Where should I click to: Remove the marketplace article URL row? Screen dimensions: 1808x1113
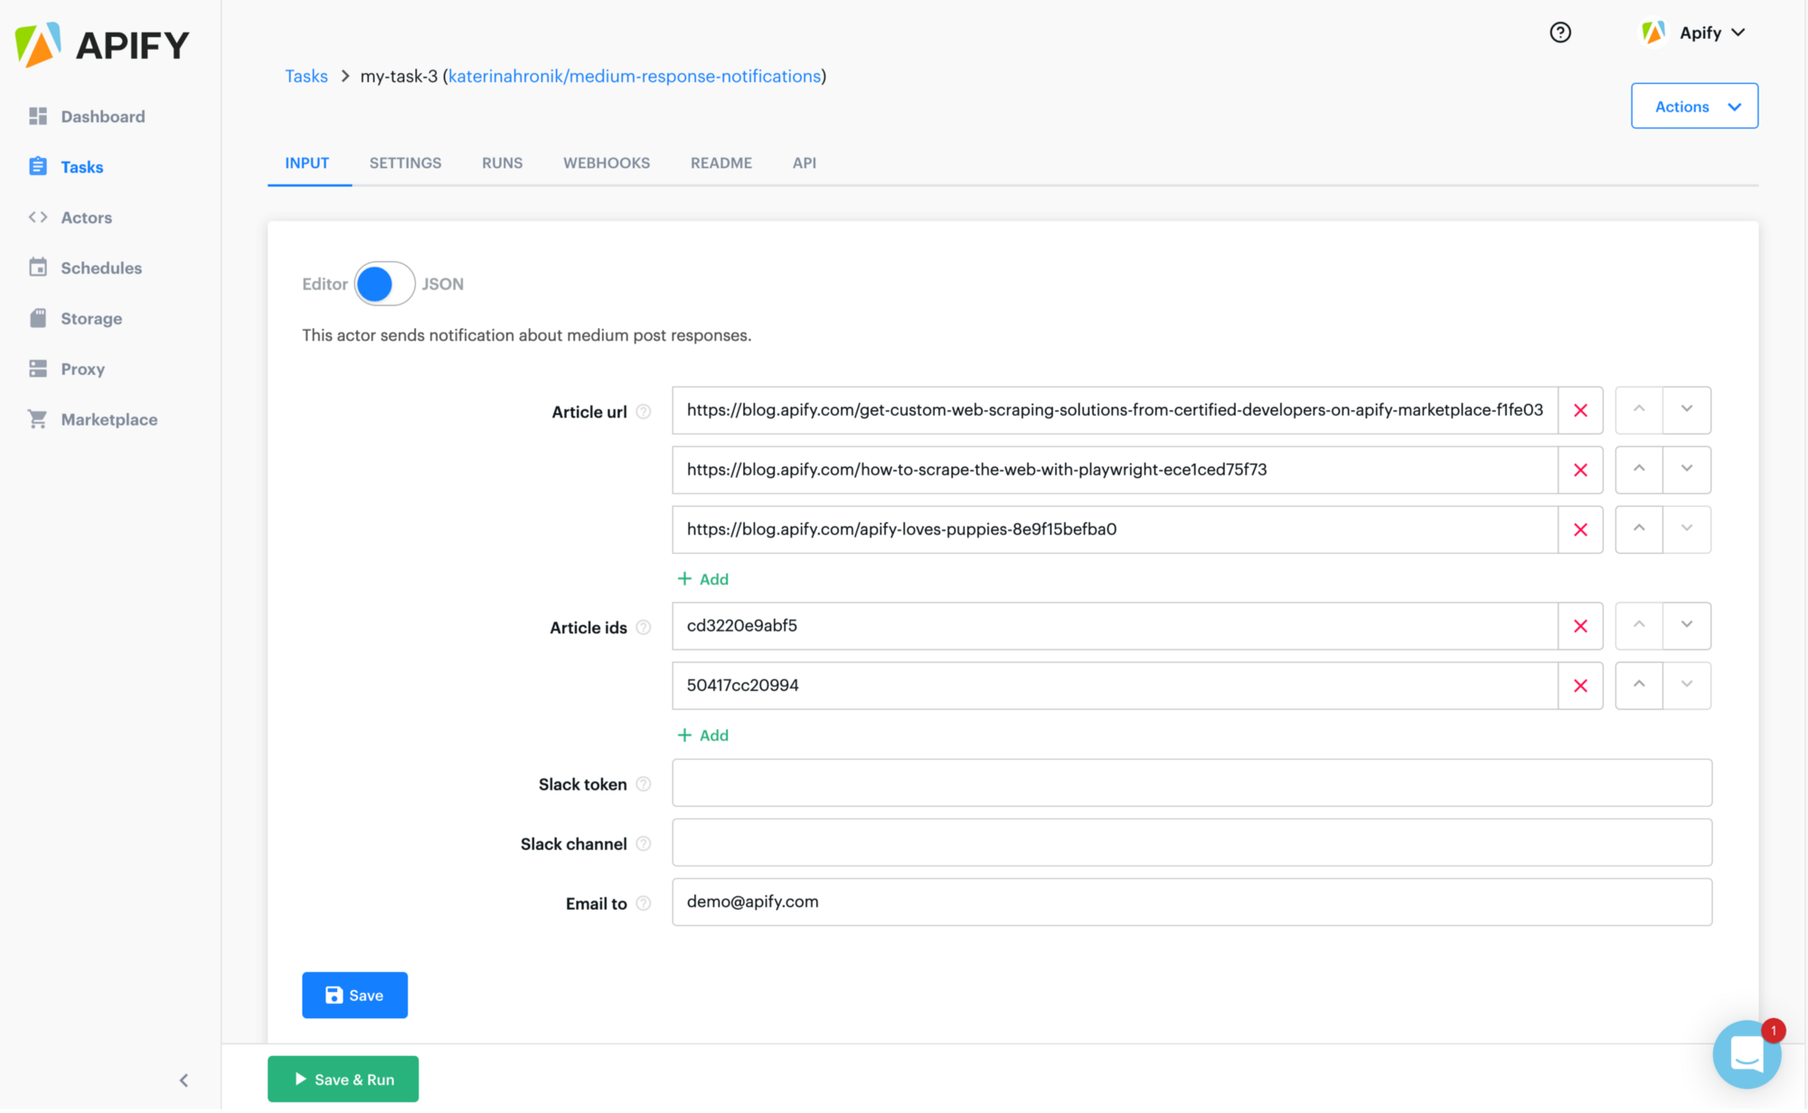pos(1580,411)
